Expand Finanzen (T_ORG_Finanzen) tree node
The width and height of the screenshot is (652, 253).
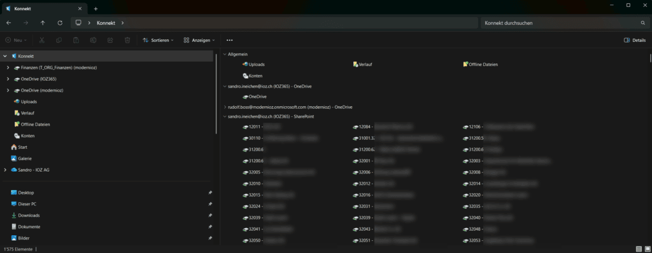[8, 67]
